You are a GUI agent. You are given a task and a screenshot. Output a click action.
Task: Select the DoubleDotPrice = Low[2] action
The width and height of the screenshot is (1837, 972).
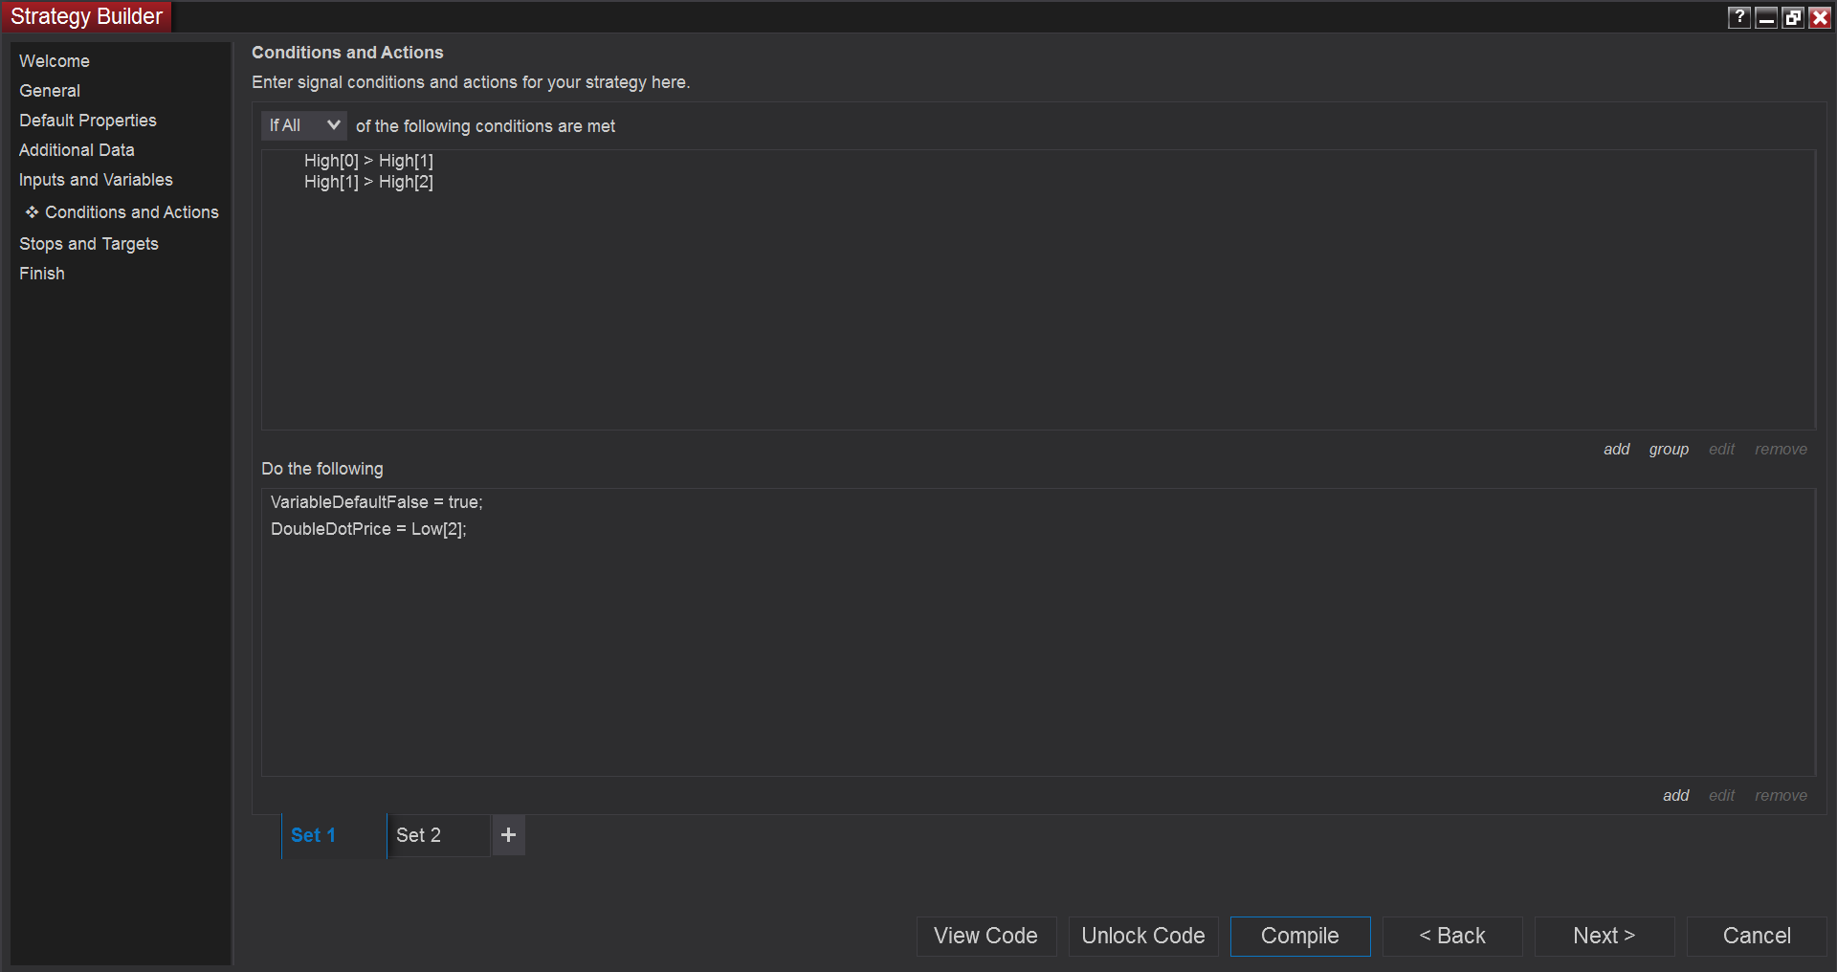coord(368,529)
